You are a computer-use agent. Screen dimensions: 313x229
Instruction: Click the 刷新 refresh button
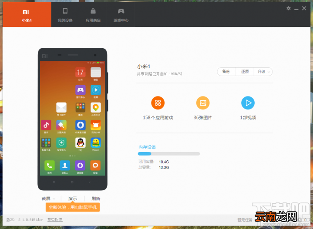pyautogui.click(x=96, y=199)
